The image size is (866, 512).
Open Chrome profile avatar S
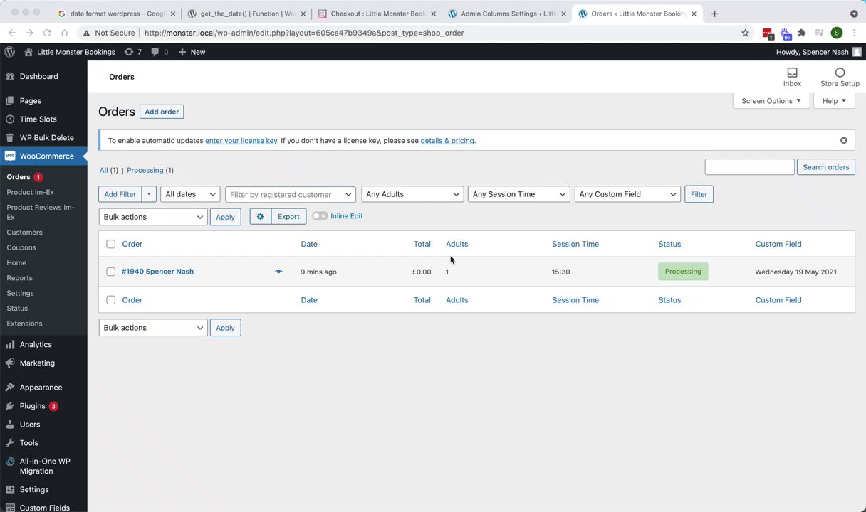(x=837, y=33)
